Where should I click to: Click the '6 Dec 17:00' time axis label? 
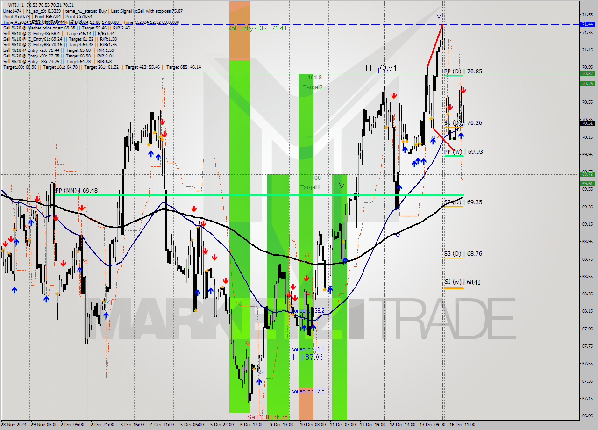pos(251,425)
